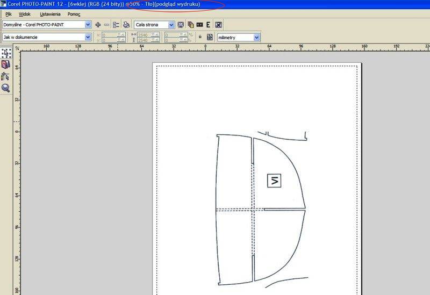Close print preview with the X icon
The image size is (430, 295).
click(x=219, y=25)
